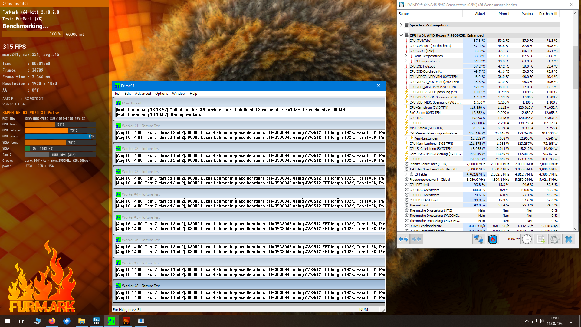Select CPU PPT sensor row
Viewport: 581px width, 327px height.
click(x=481, y=159)
